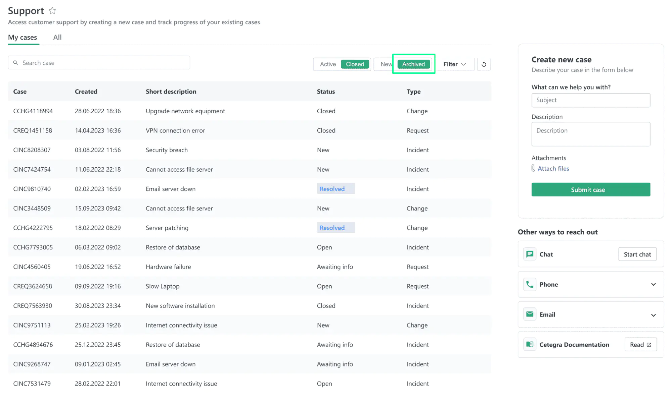Viewport: 671px width, 407px height.
Task: Click the refresh icon beside Filter
Action: coord(484,64)
